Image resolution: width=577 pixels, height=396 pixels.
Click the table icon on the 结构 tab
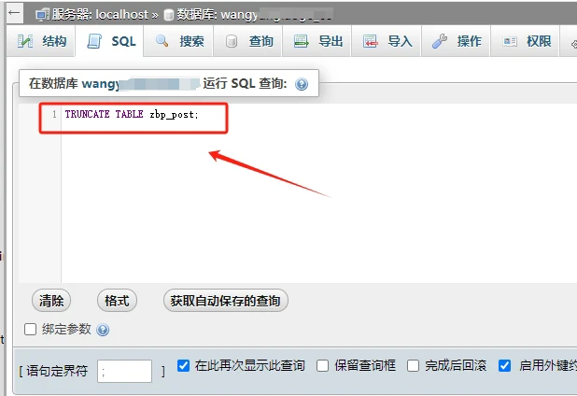[x=25, y=42]
